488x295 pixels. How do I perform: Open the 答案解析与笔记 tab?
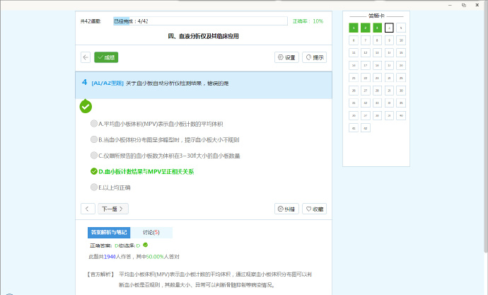click(x=108, y=232)
